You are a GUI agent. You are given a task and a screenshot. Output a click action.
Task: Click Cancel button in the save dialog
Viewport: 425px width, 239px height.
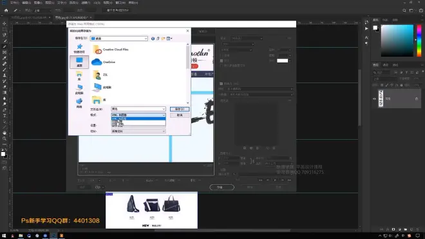(x=180, y=115)
